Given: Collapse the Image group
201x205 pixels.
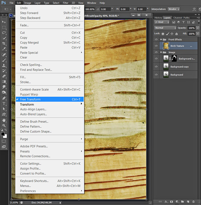Looking at the screenshot, I should click(161, 52).
